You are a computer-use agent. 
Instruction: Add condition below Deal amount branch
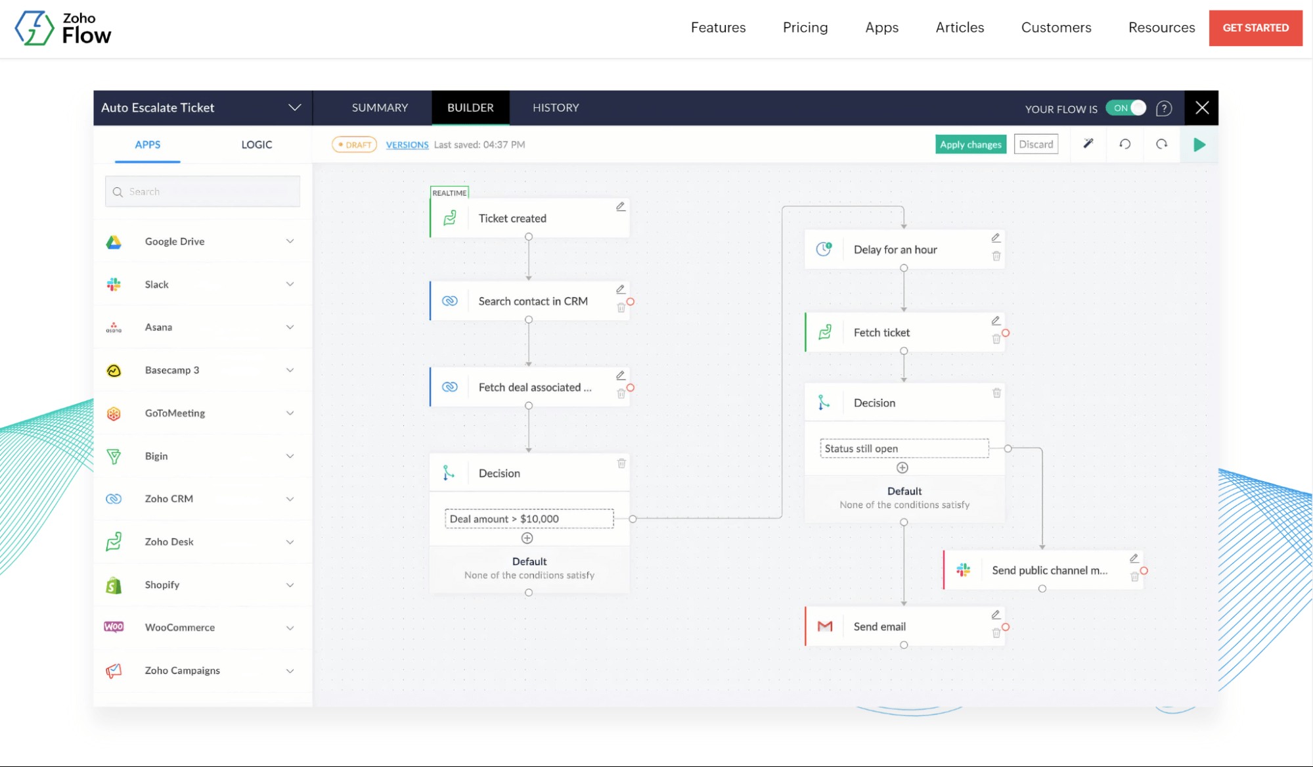point(527,538)
